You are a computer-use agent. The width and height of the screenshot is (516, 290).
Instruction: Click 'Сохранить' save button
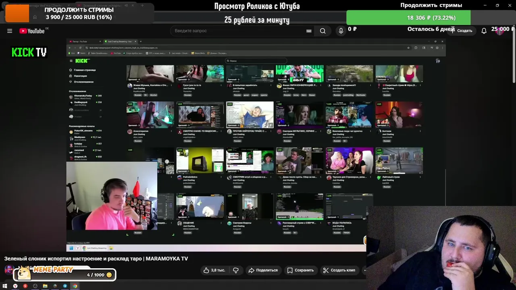coord(300,270)
